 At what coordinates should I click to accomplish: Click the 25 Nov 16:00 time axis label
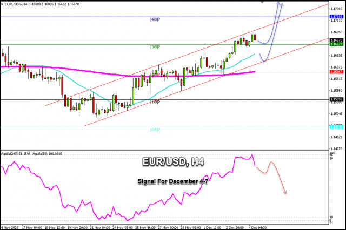tap(145, 228)
